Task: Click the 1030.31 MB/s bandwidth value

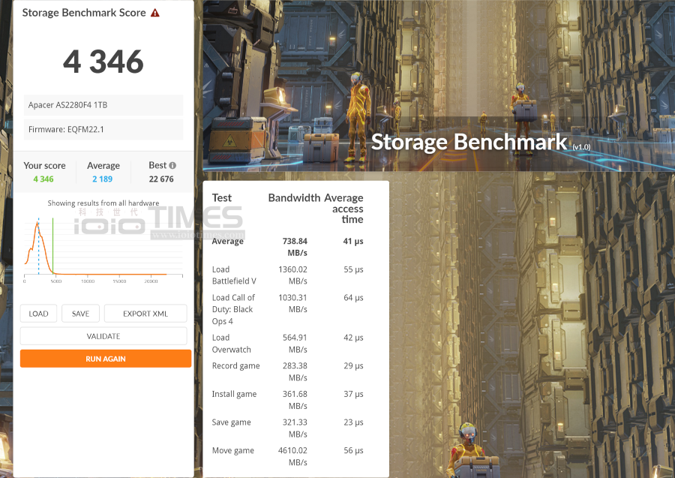Action: click(x=292, y=304)
